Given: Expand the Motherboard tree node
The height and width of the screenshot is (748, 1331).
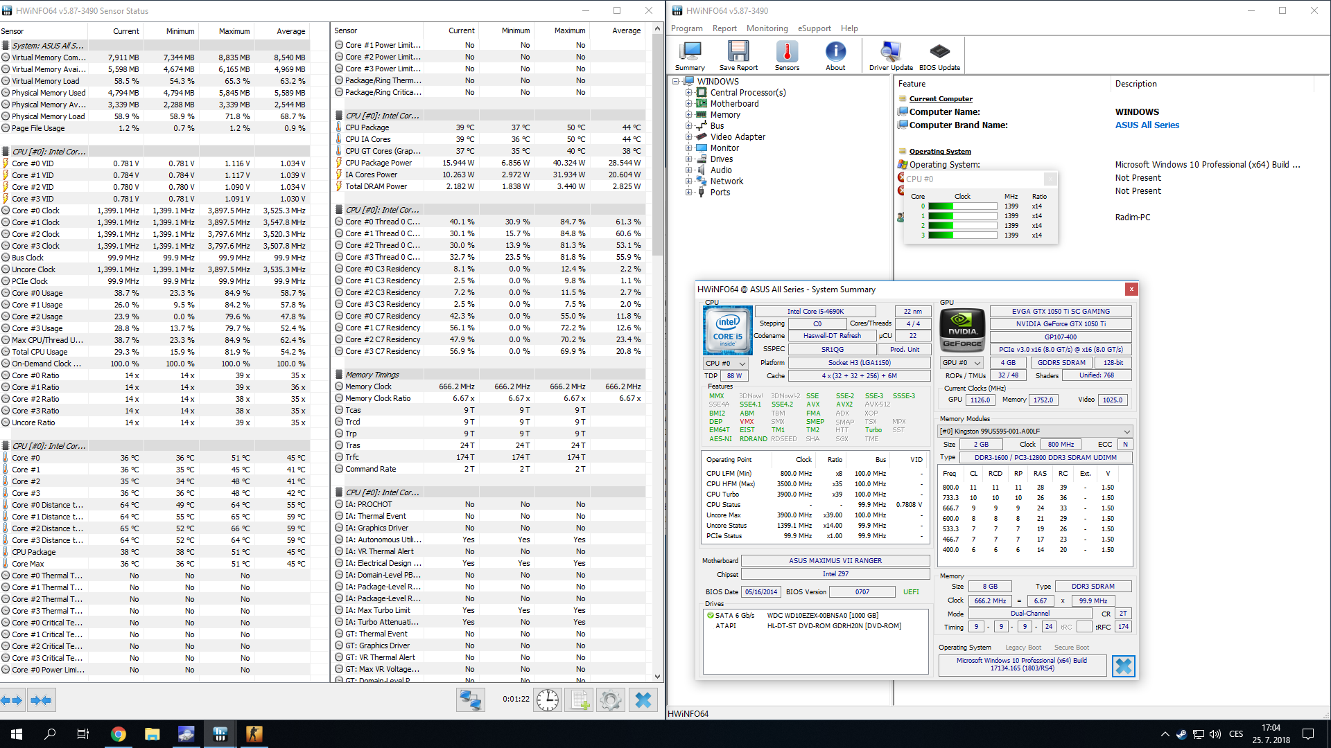Looking at the screenshot, I should [x=688, y=104].
